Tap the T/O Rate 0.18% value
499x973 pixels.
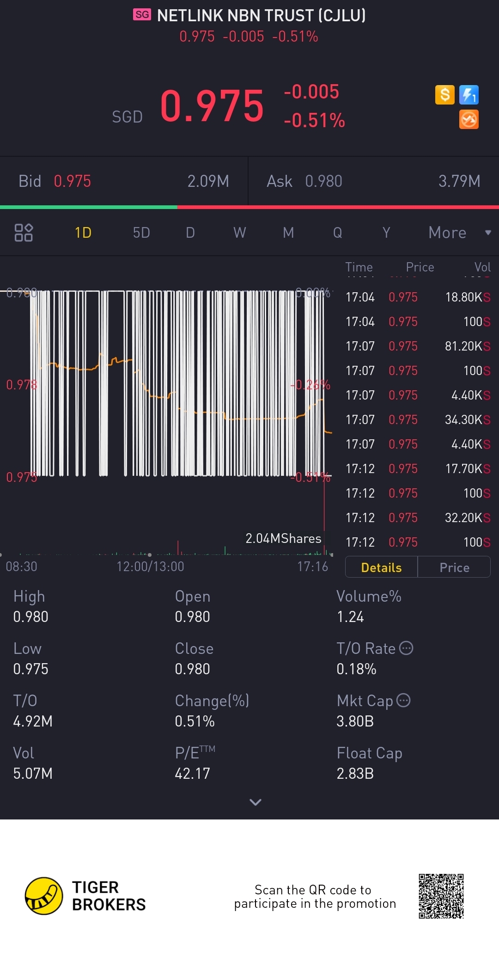356,669
